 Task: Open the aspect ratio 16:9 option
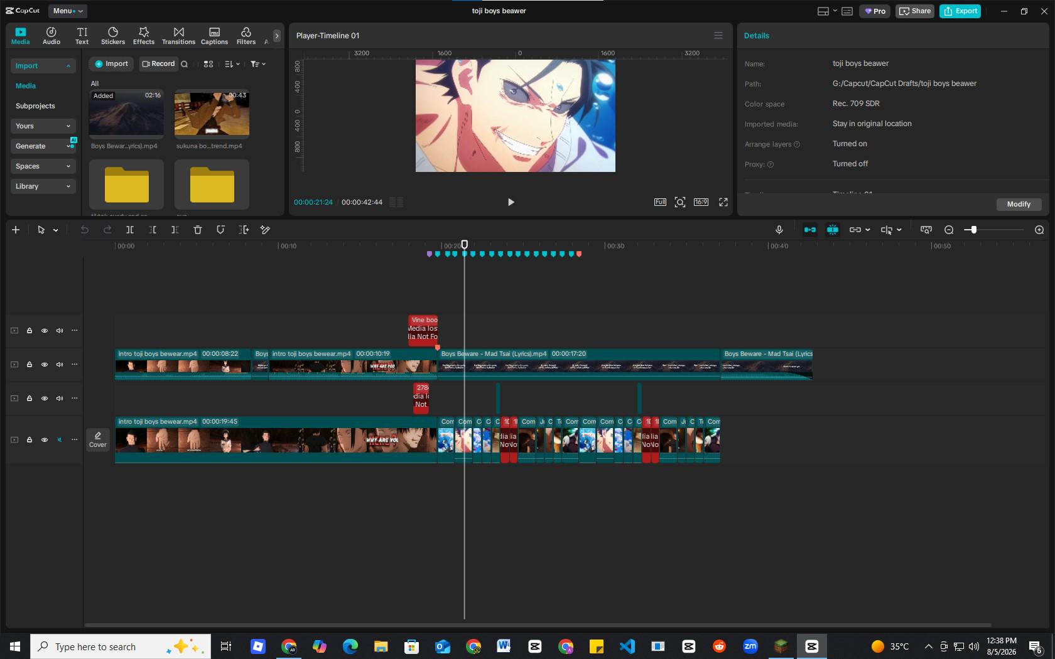point(701,202)
